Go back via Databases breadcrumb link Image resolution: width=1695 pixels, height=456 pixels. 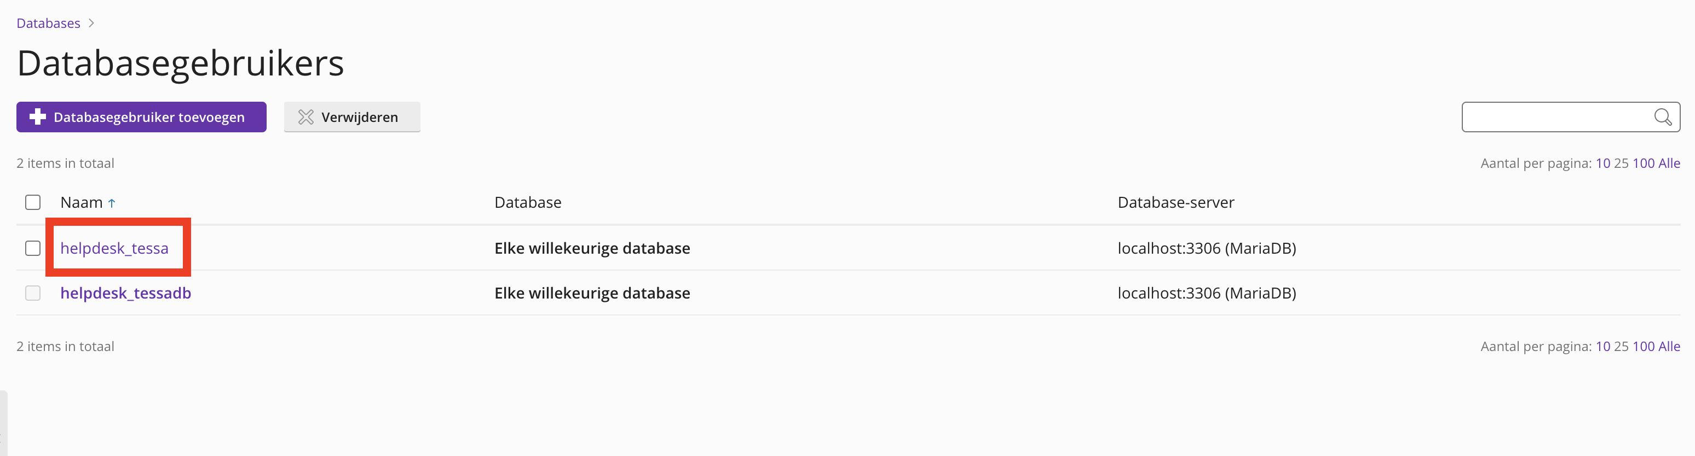click(x=48, y=23)
